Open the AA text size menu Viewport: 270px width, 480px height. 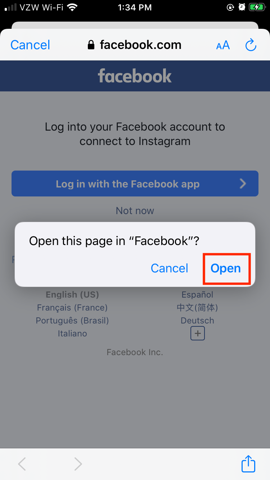tap(223, 45)
